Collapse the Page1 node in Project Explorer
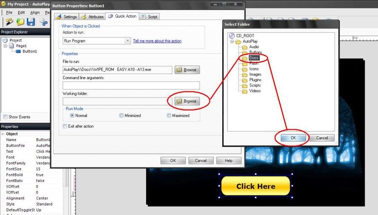The image size is (378, 215). tap(6, 46)
